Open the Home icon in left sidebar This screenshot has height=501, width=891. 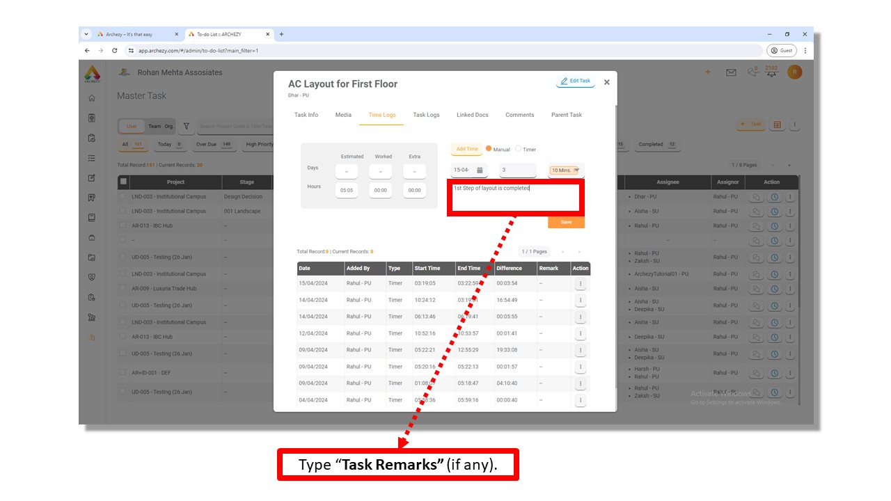(x=92, y=98)
